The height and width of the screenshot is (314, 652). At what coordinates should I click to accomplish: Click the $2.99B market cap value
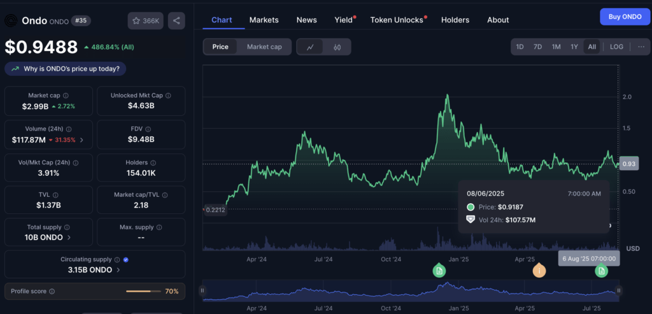(x=36, y=106)
